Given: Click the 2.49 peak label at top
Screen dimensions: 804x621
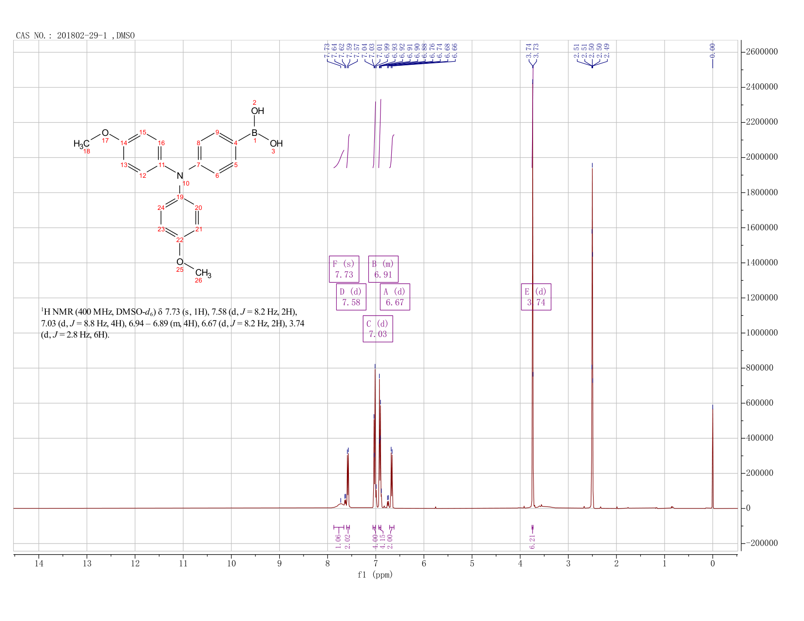Looking at the screenshot, I should [x=607, y=51].
